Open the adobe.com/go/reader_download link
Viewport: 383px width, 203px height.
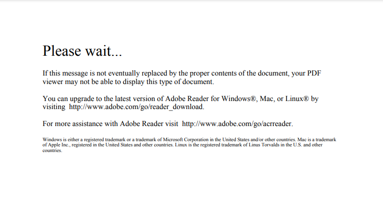click(x=137, y=107)
